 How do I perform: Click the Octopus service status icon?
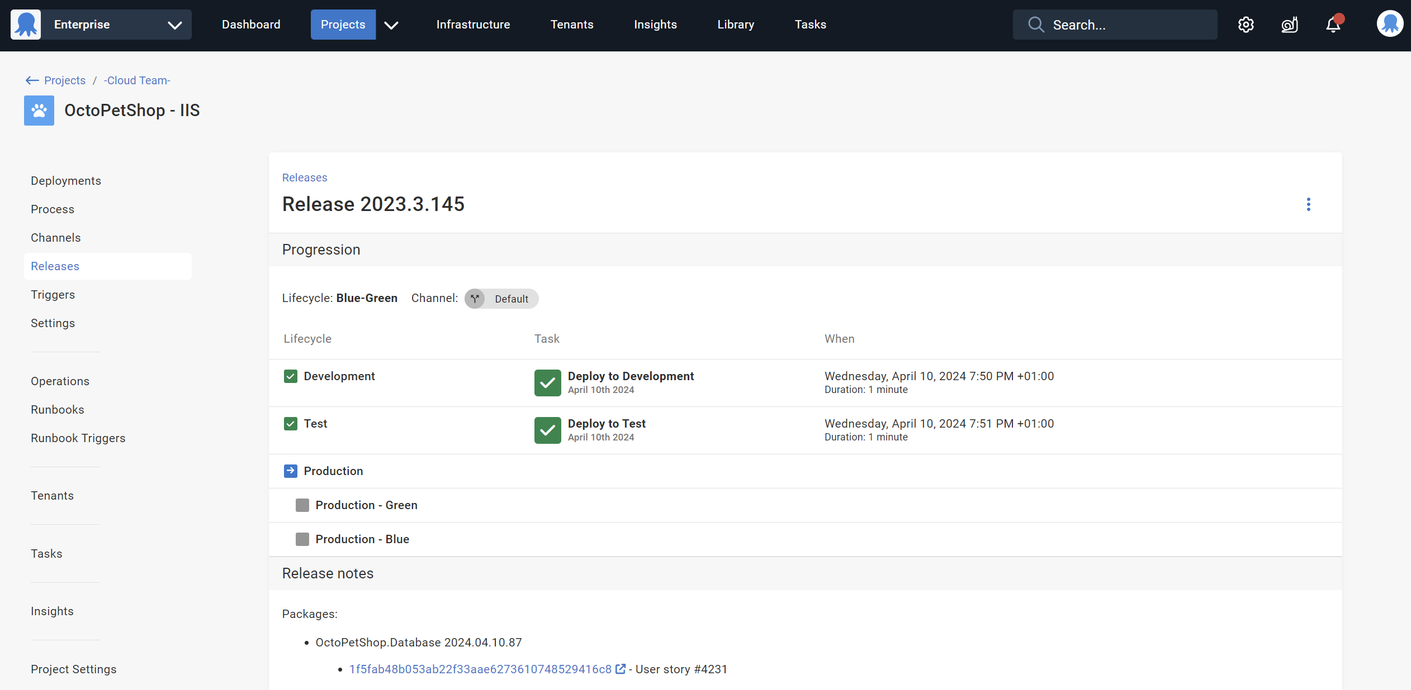tap(1290, 25)
